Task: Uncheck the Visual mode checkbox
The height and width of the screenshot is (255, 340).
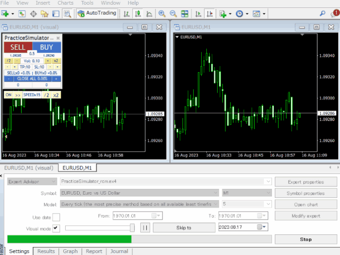Action: pyautogui.click(x=56, y=229)
